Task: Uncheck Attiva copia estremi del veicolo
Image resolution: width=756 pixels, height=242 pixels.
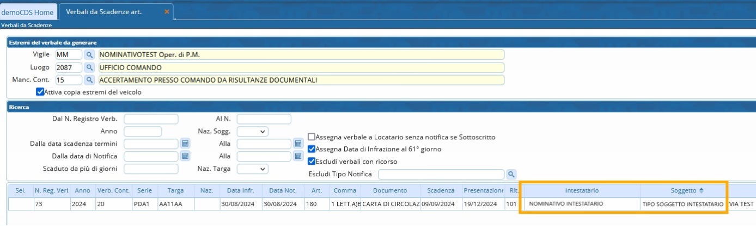Action: 40,92
